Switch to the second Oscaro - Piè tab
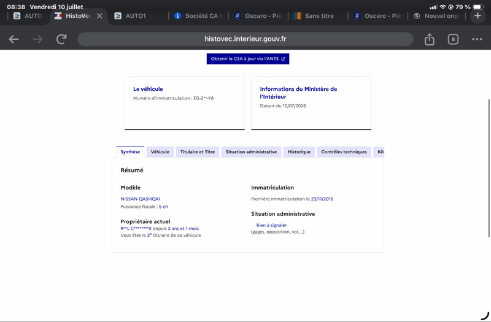The height and width of the screenshot is (322, 491). 377,16
